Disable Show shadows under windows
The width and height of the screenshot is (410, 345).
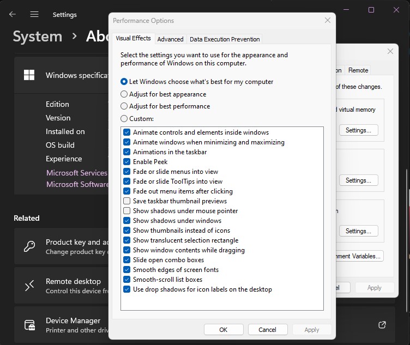(127, 221)
